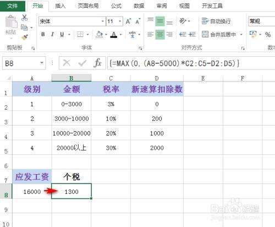Image resolution: width=275 pixels, height=227 pixels.
Task: Click in the formula bar text field
Action: [x=191, y=63]
